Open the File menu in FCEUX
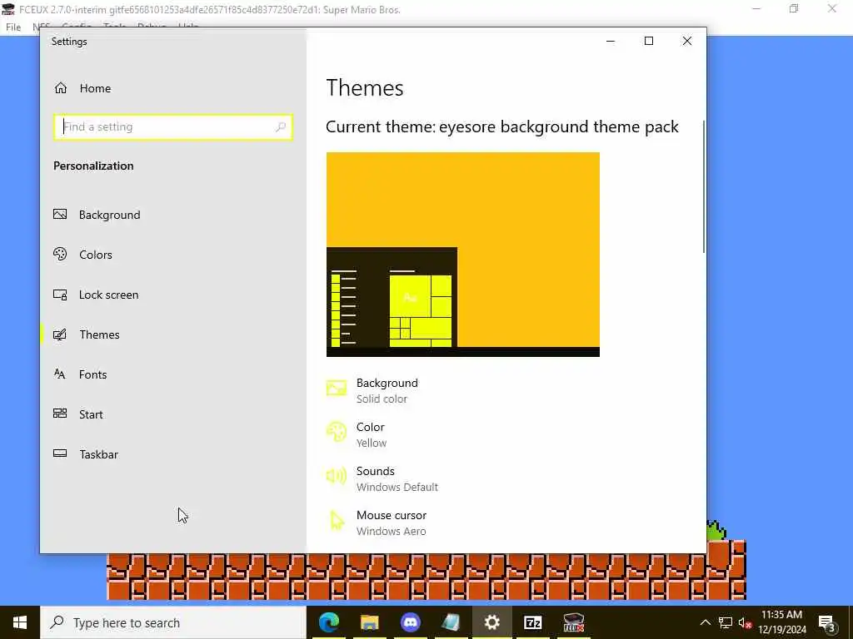The image size is (853, 639). click(13, 27)
